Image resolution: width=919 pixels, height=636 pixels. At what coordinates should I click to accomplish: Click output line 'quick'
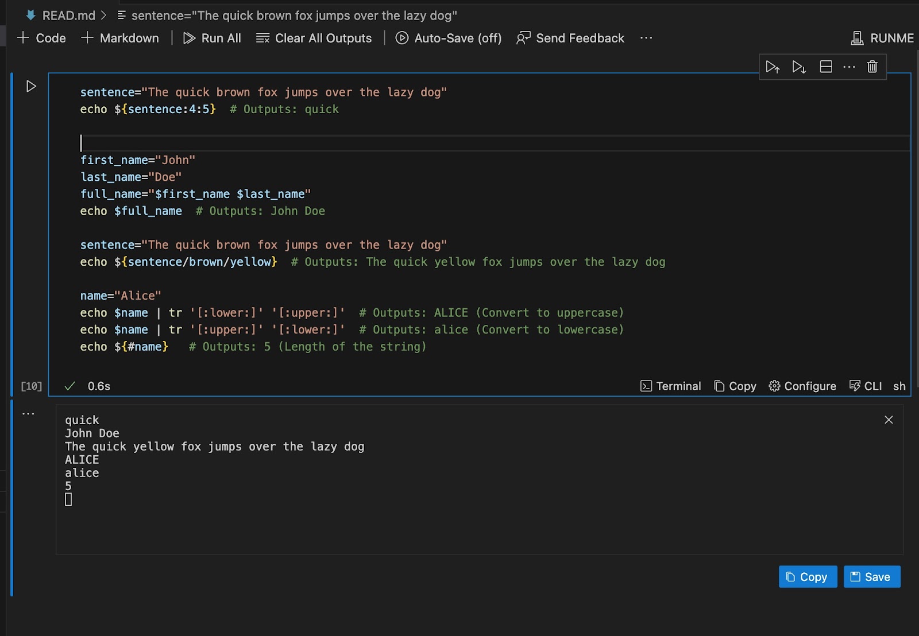[x=82, y=420]
